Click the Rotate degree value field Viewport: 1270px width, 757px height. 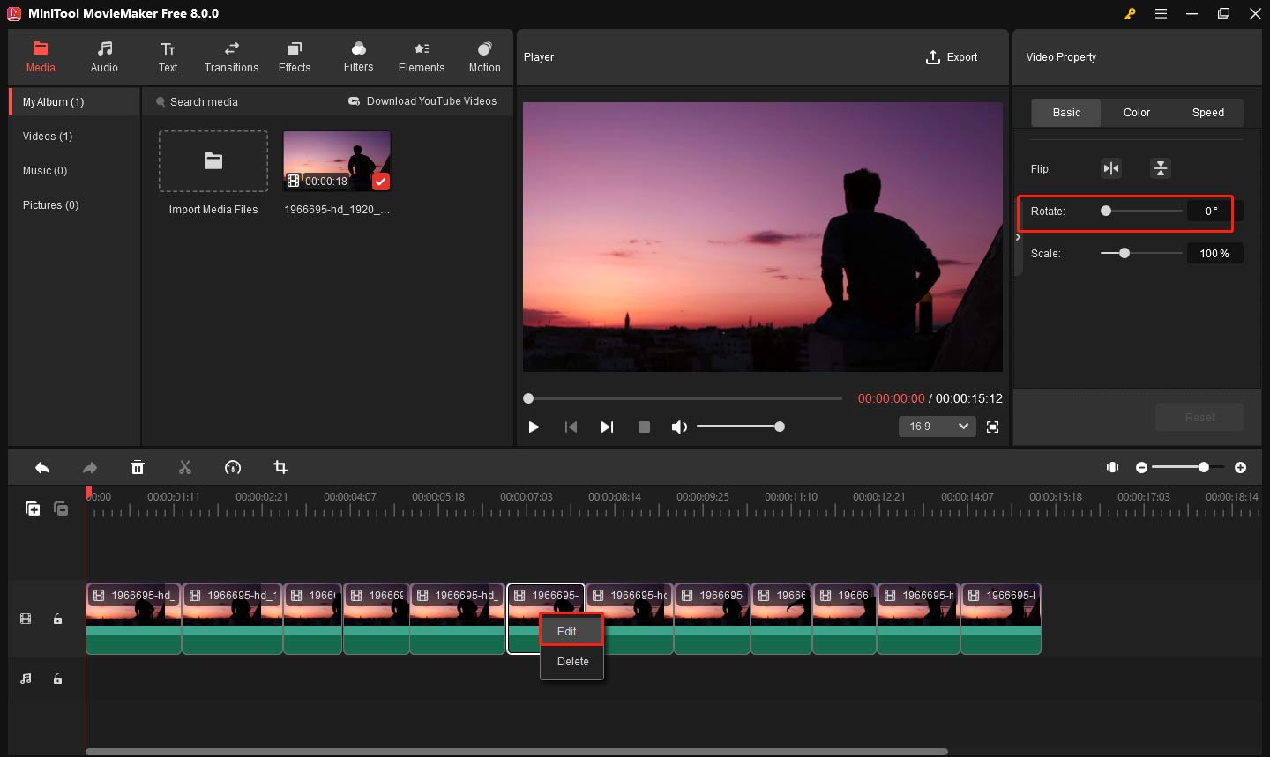pos(1214,211)
